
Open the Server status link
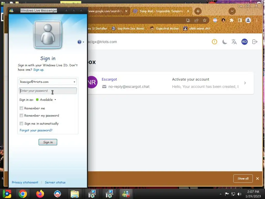pyautogui.click(x=55, y=182)
